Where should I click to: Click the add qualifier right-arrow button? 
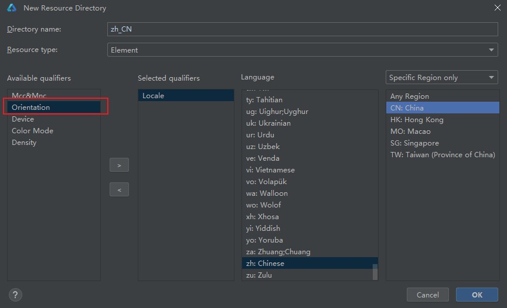(x=119, y=165)
